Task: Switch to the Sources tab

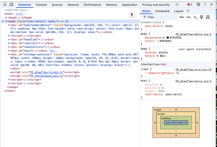Action: [x=57, y=5]
